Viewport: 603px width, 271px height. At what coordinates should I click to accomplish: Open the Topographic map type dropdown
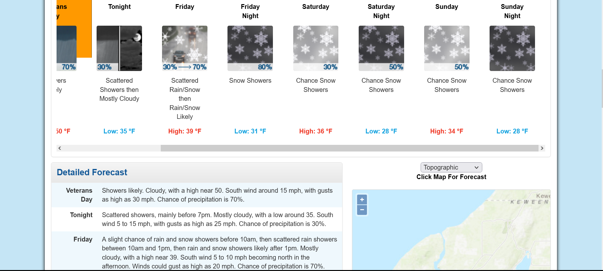click(x=451, y=167)
